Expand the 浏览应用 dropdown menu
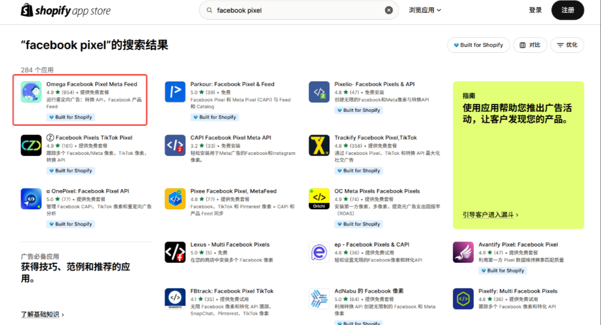The height and width of the screenshot is (325, 601). 425,10
